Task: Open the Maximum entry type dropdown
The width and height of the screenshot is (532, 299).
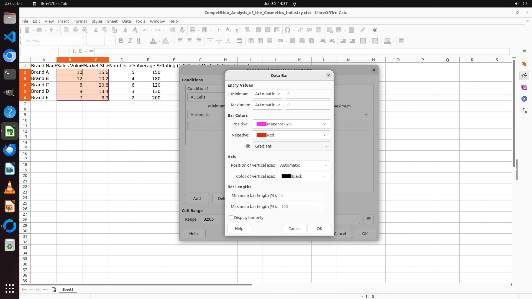Action: click(x=267, y=105)
